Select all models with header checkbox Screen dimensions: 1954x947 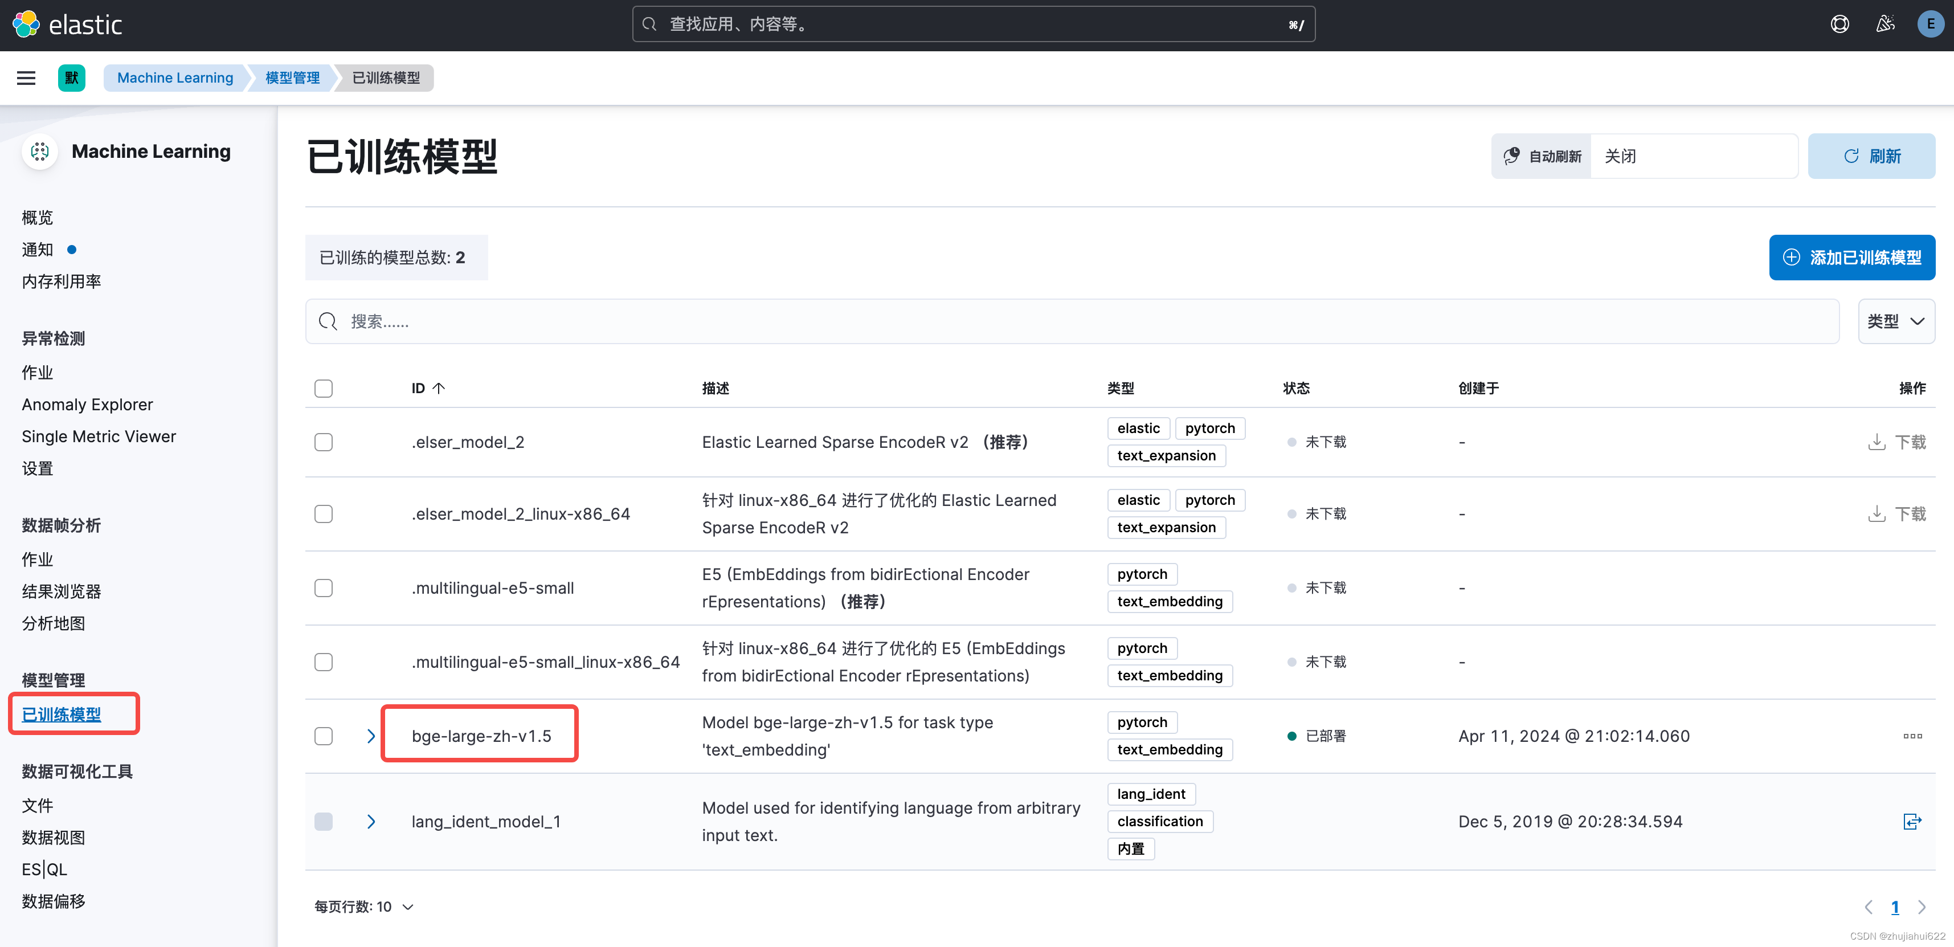(x=323, y=389)
